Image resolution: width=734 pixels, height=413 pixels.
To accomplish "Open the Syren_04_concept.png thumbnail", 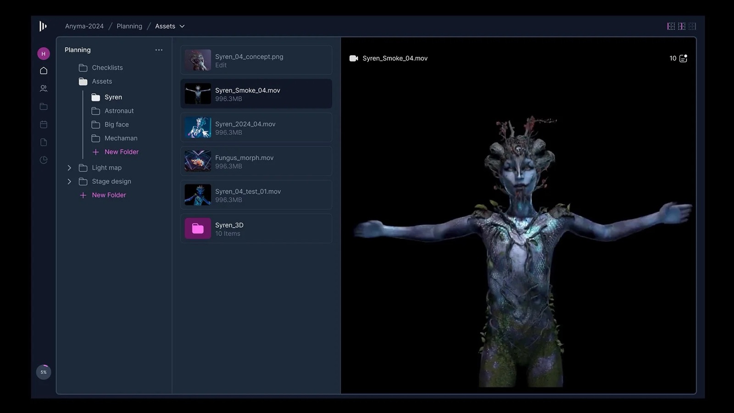I will point(198,60).
